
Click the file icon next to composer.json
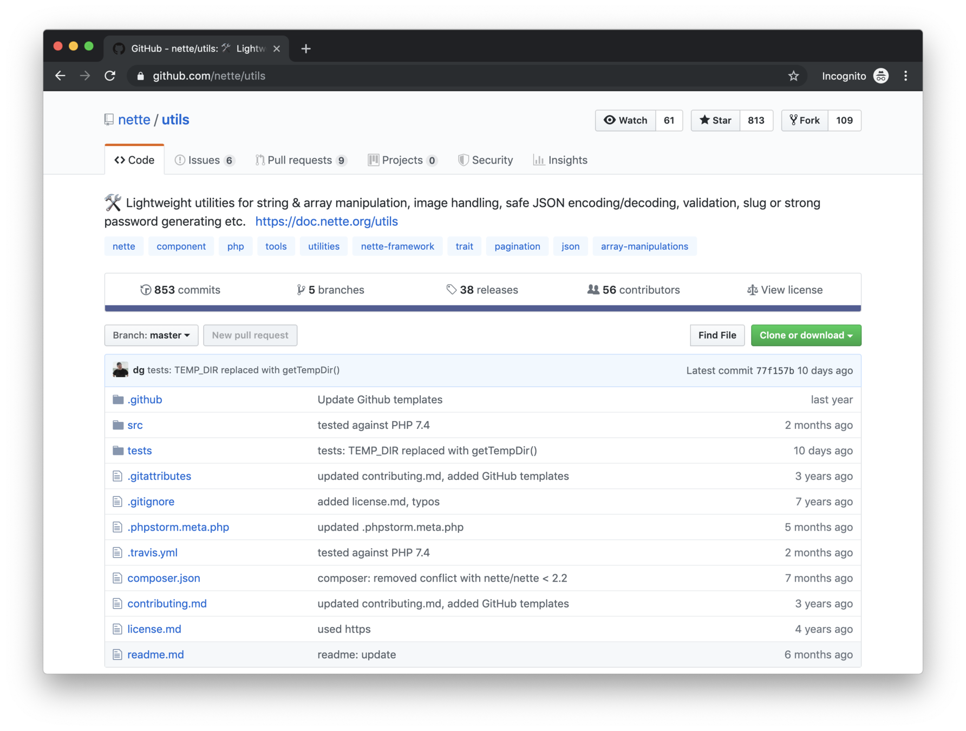[118, 578]
